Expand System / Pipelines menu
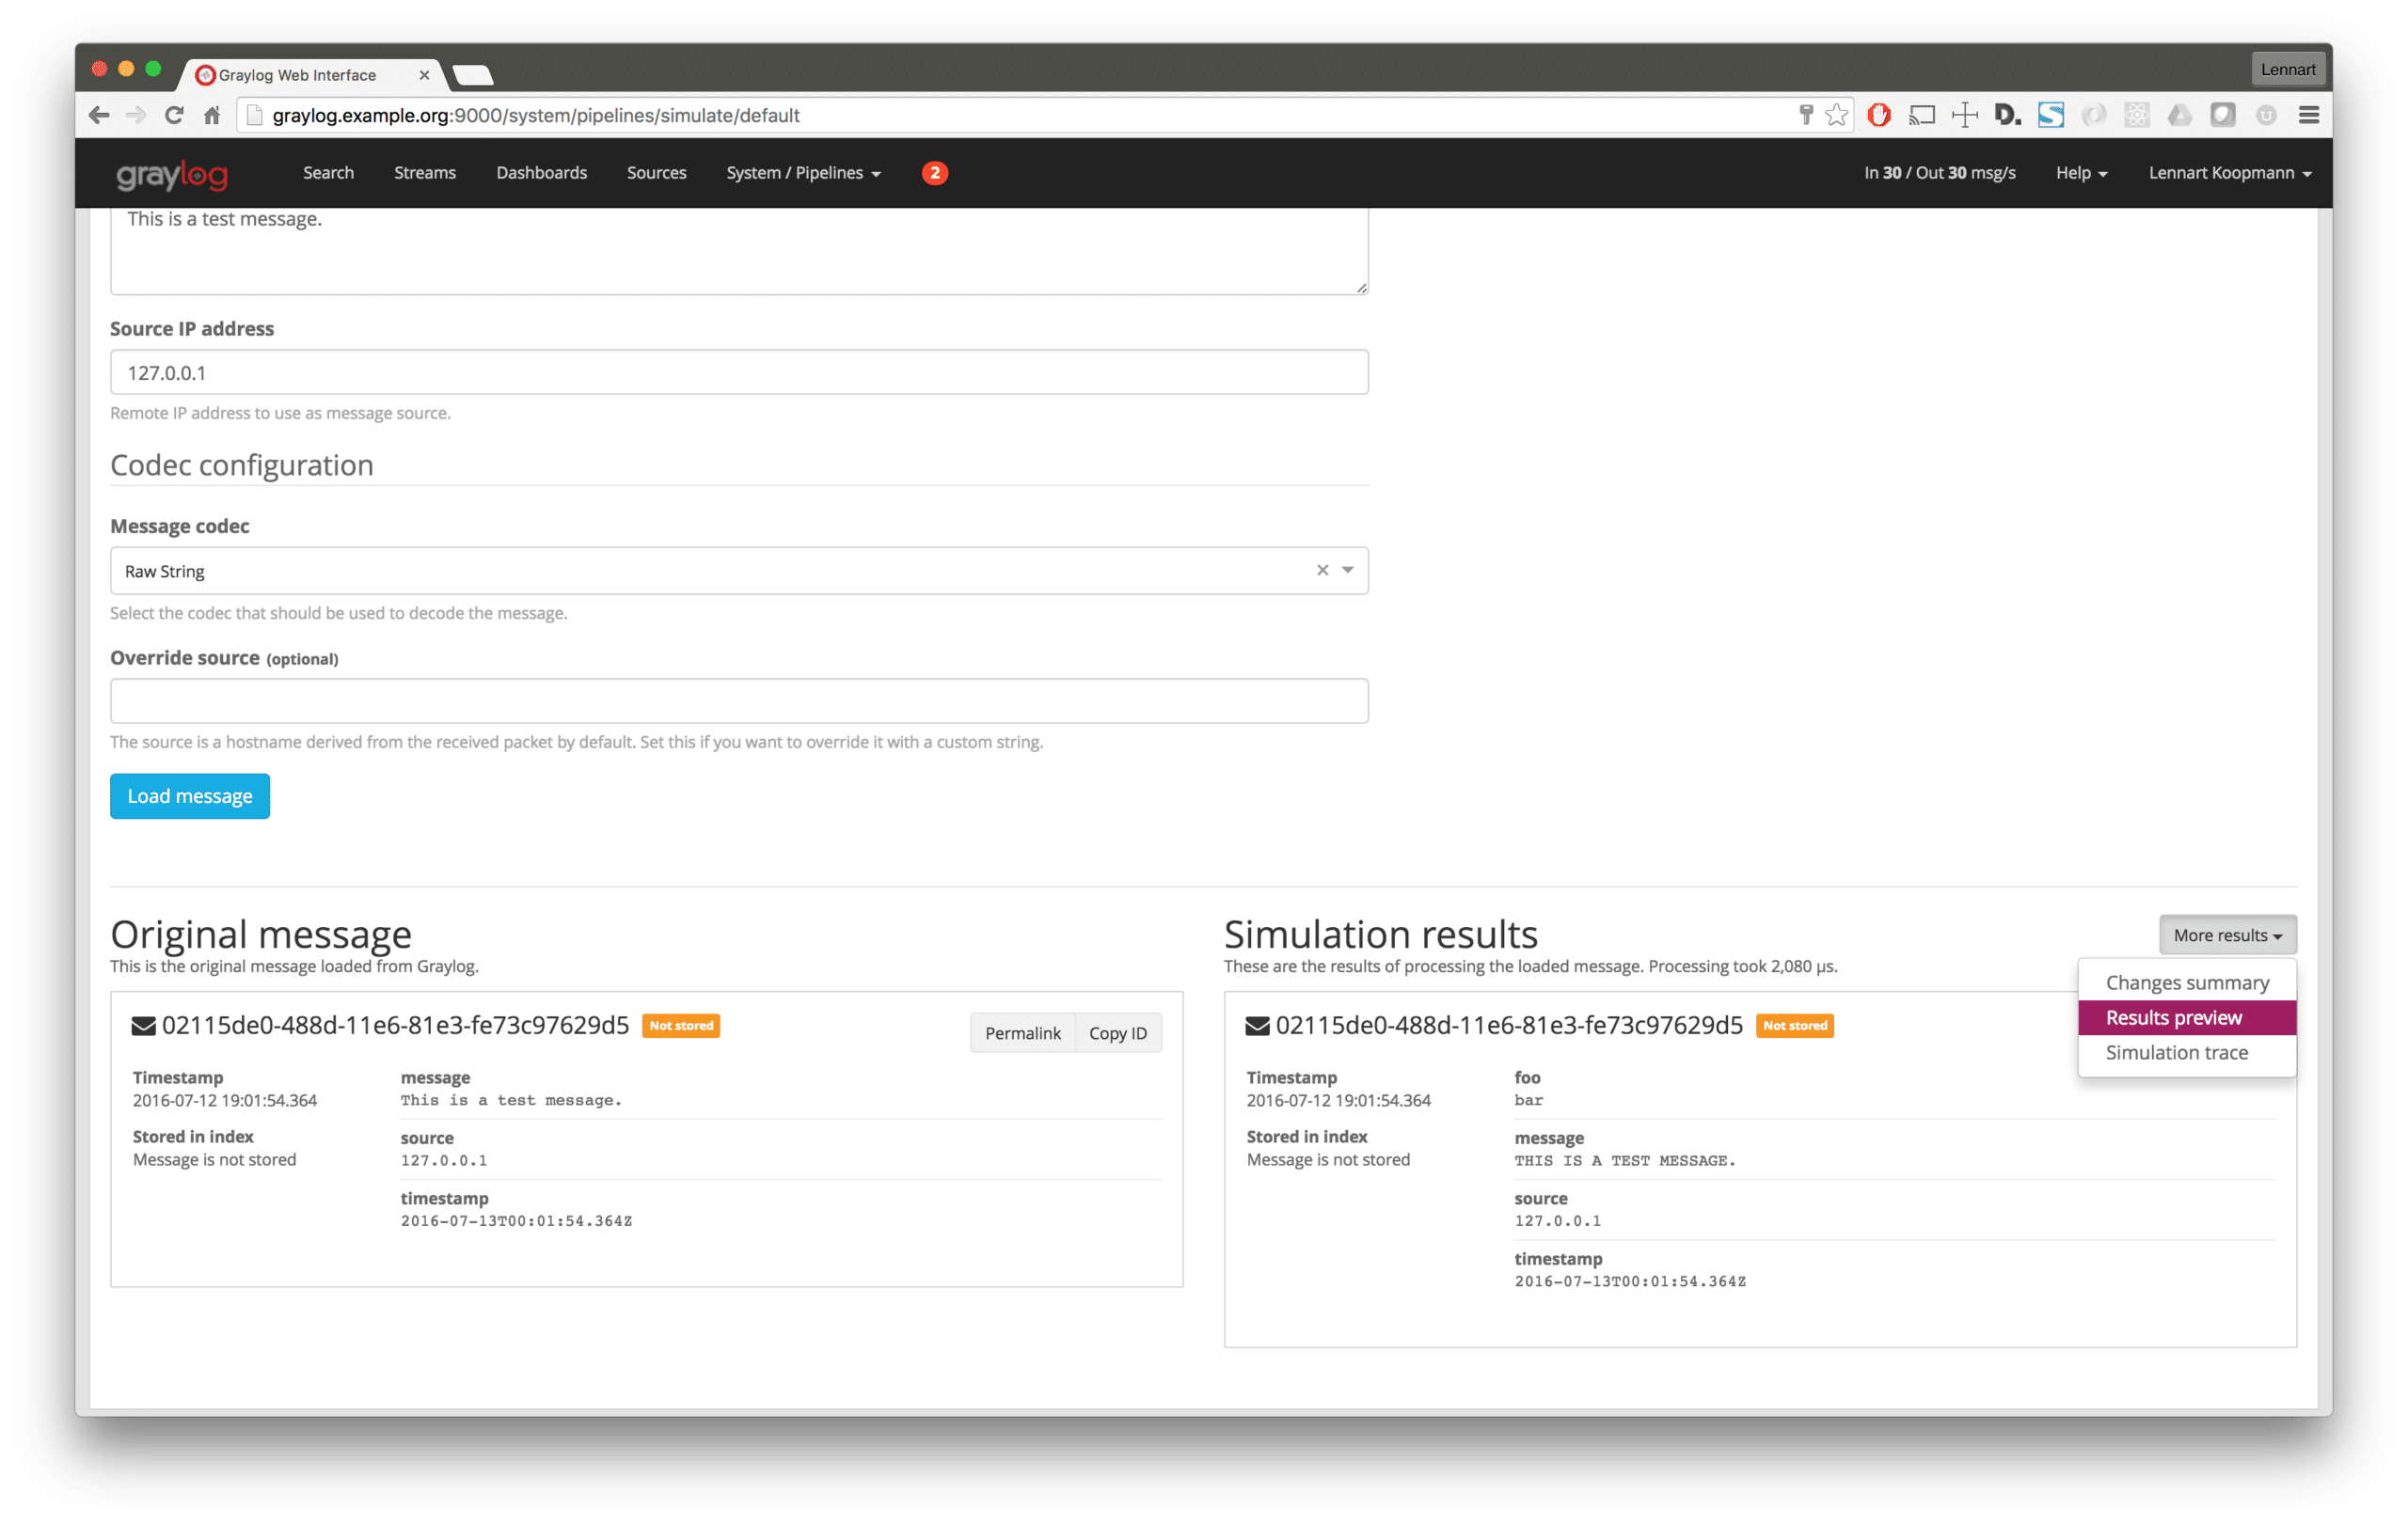 click(803, 173)
